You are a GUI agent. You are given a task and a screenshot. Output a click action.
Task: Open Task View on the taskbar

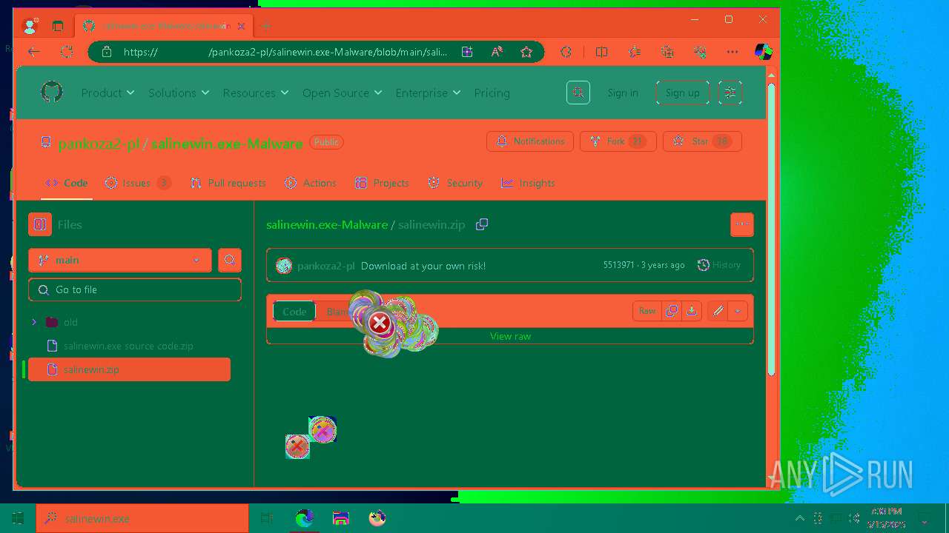pyautogui.click(x=267, y=518)
